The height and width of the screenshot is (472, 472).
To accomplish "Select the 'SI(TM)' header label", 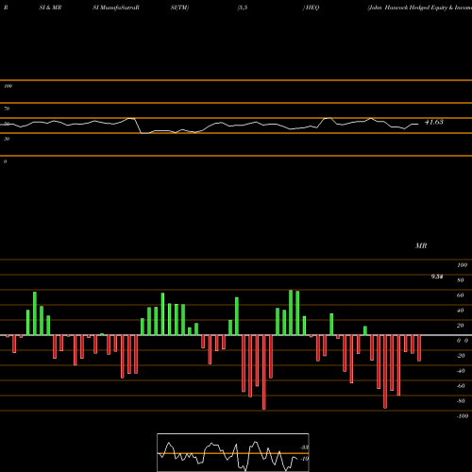I will click(179, 8).
